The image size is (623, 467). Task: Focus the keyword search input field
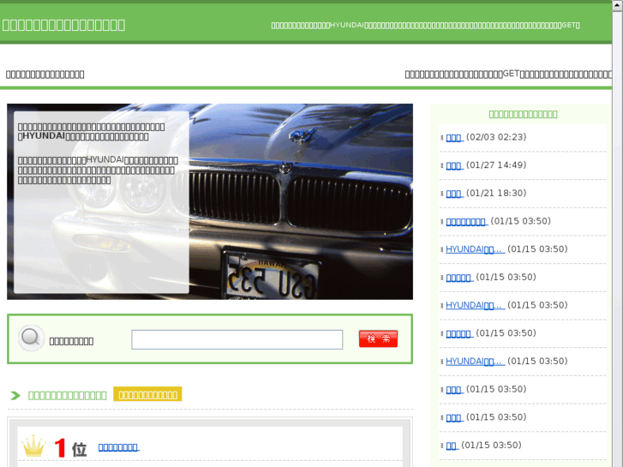pyautogui.click(x=237, y=339)
